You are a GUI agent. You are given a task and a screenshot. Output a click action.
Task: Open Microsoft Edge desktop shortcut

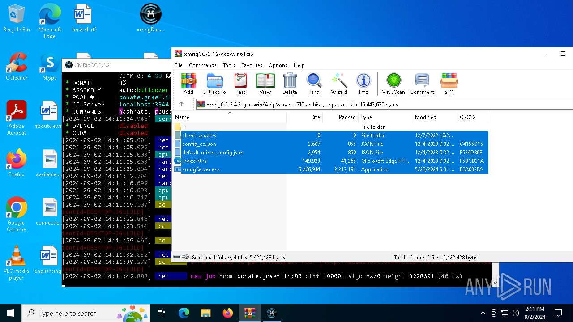pyautogui.click(x=50, y=21)
